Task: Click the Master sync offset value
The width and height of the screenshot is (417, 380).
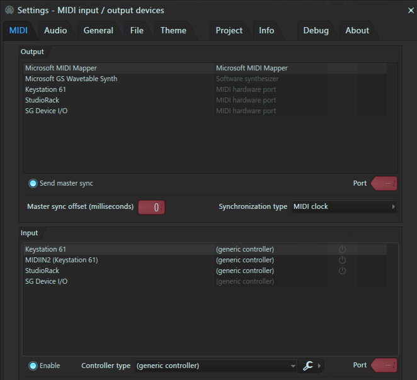Action: [x=152, y=207]
